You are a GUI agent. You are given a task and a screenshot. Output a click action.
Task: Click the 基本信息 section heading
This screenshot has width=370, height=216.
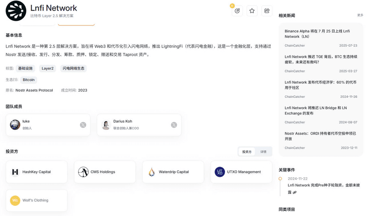click(14, 35)
